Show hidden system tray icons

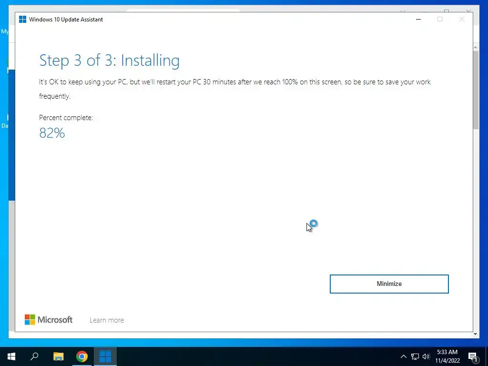tap(403, 356)
